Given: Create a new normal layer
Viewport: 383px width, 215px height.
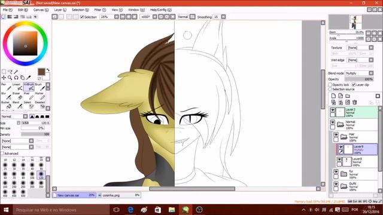Looking at the screenshot, I should [333, 96].
